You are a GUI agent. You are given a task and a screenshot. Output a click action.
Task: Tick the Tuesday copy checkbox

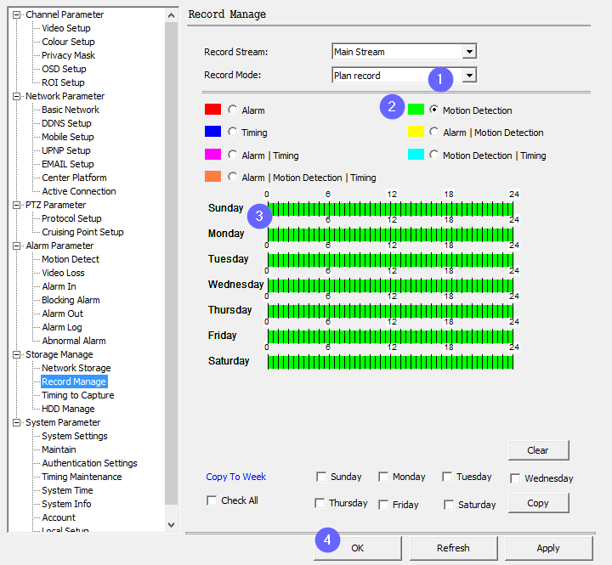click(x=447, y=477)
